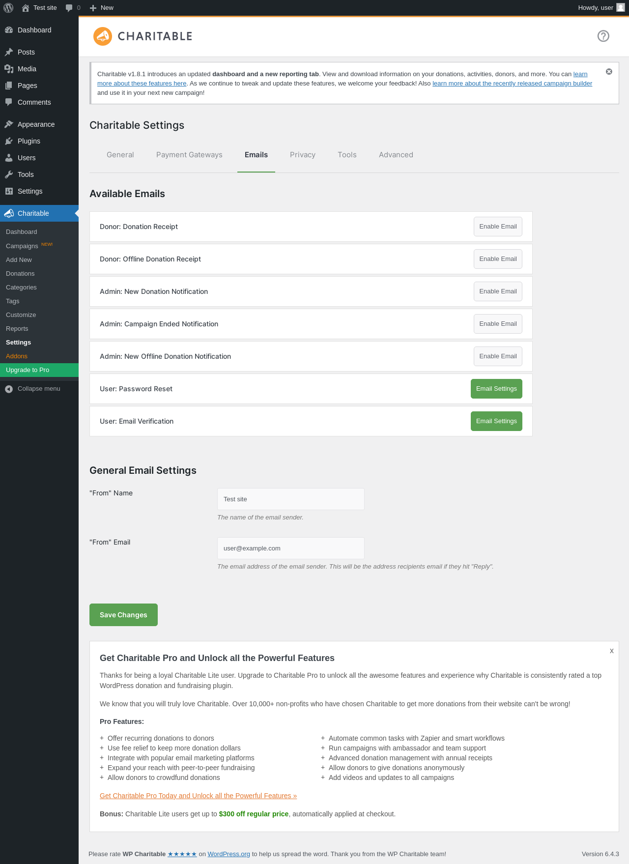Open Test site home icon

26,8
